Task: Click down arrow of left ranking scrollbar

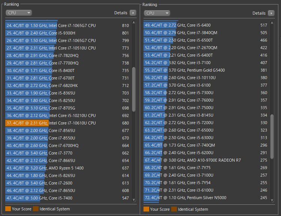Action: pos(134,199)
